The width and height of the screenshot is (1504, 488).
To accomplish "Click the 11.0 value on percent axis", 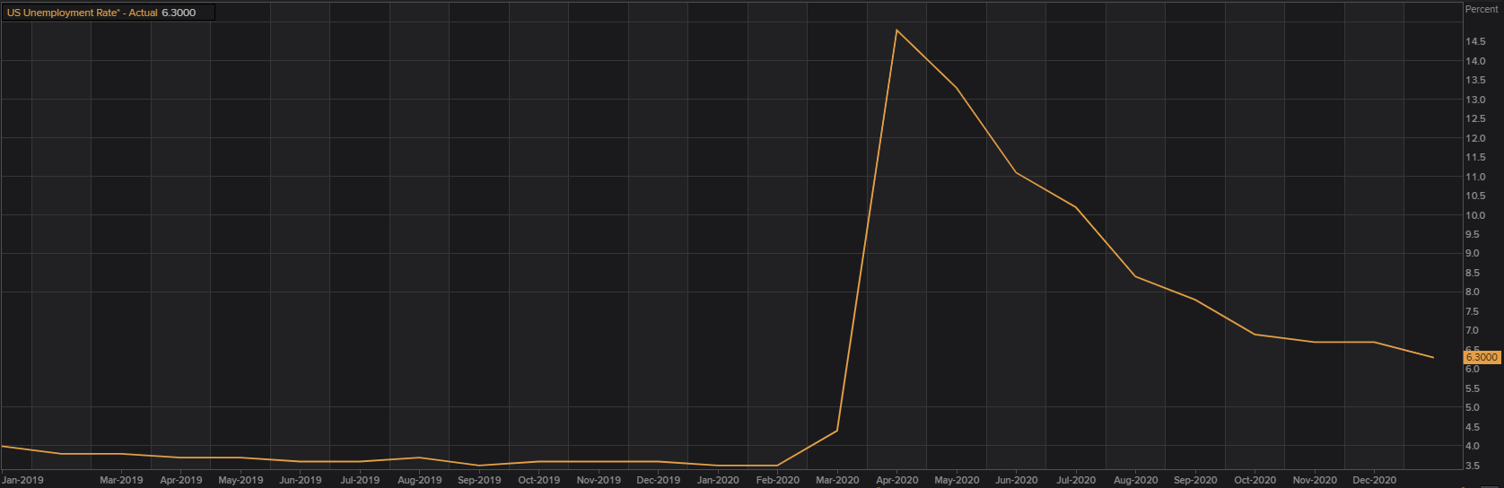I will [1475, 177].
